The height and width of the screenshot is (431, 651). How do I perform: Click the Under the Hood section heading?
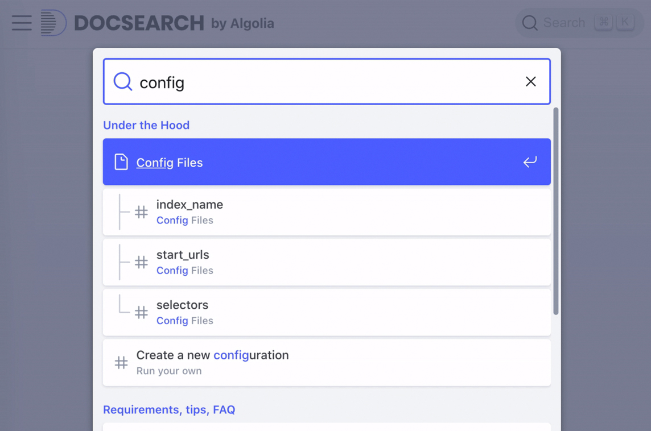[x=146, y=125]
